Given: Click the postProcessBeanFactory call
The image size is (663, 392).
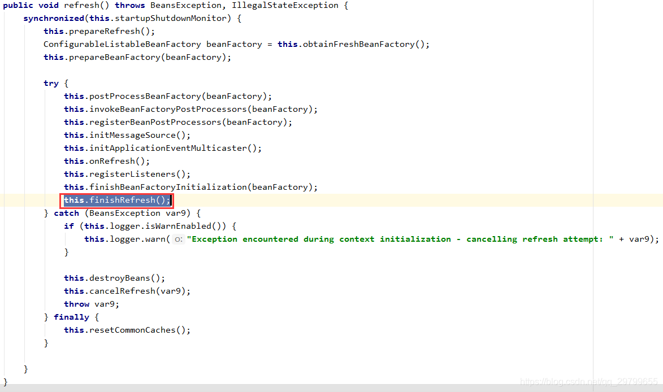Looking at the screenshot, I should [168, 97].
